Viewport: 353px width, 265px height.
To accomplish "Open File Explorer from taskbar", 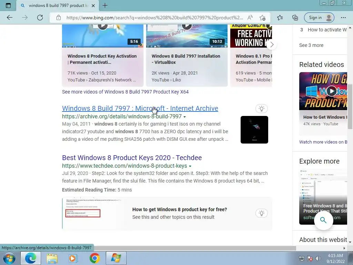I will tap(52, 258).
